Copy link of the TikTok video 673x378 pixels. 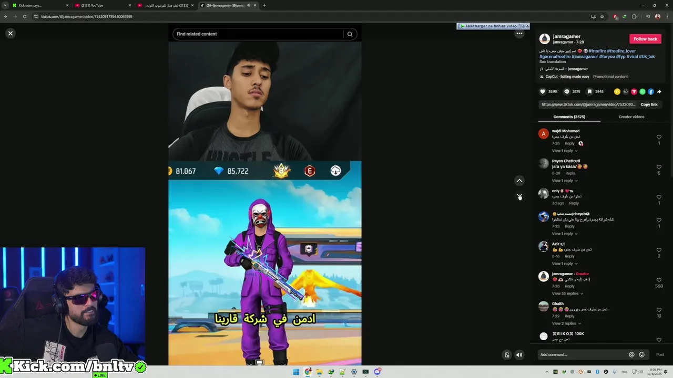[649, 104]
